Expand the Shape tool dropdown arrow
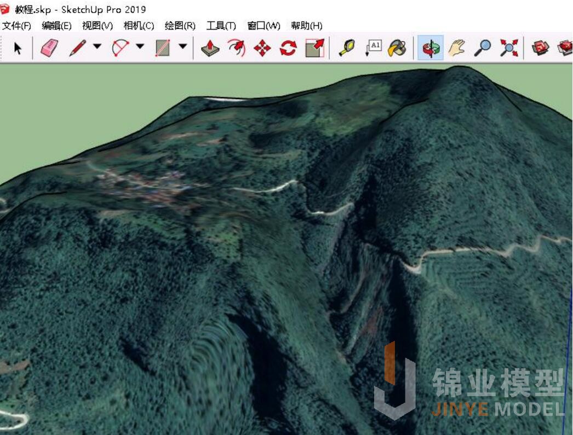This screenshot has height=435, width=573. (183, 47)
